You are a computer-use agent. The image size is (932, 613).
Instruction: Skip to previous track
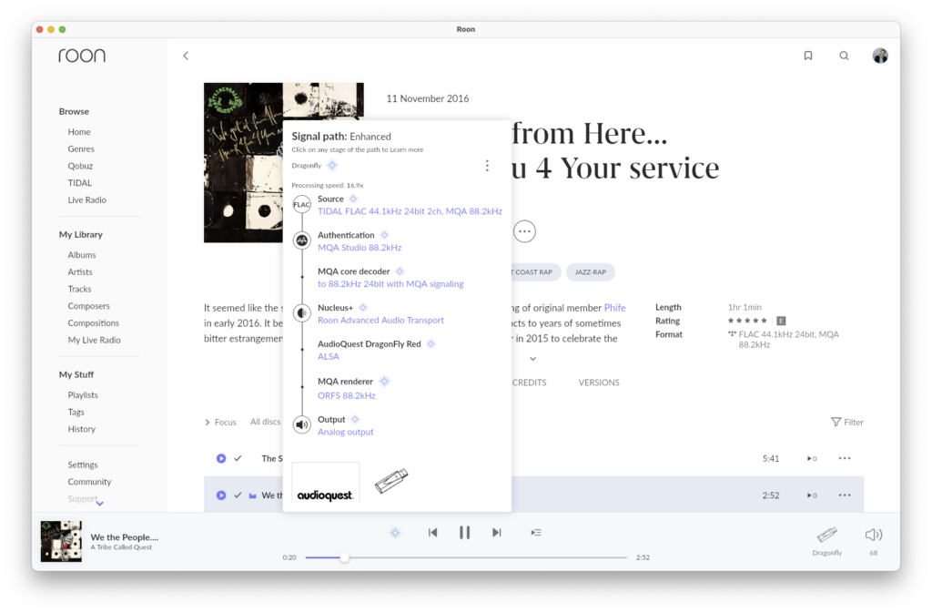(x=432, y=533)
